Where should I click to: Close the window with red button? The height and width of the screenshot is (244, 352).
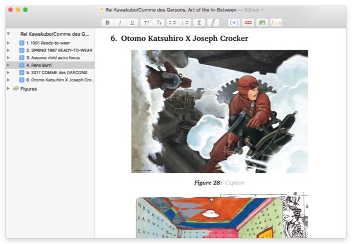[x=11, y=9]
